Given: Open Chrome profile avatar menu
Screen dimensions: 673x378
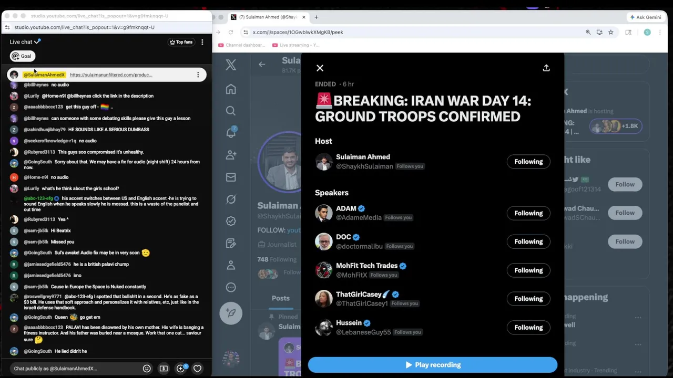Looking at the screenshot, I should (x=647, y=32).
